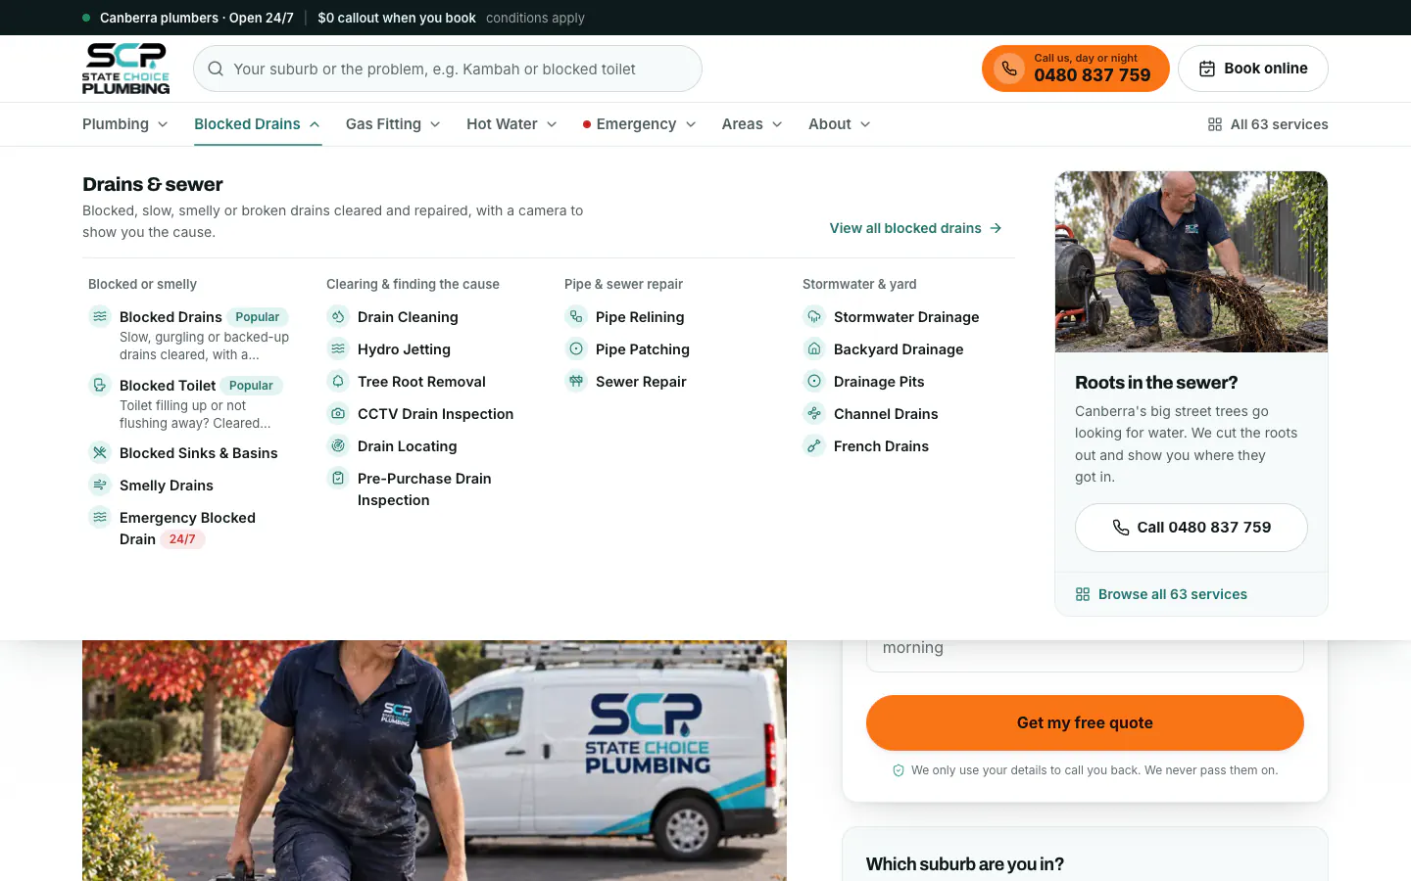The height and width of the screenshot is (881, 1411).
Task: Click the header Call us 0480 837 759 button
Action: tap(1076, 69)
